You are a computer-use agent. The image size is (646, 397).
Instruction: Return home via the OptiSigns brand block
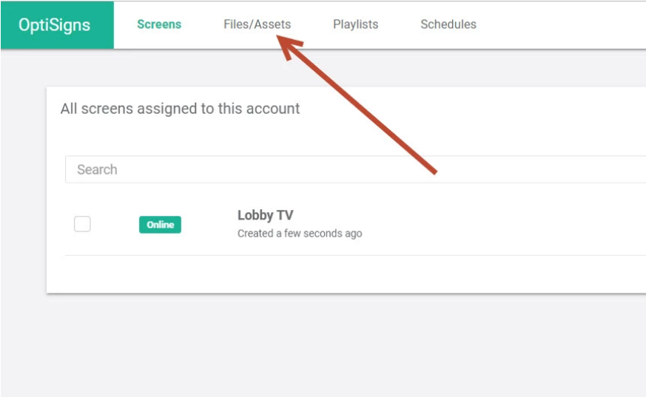point(57,25)
